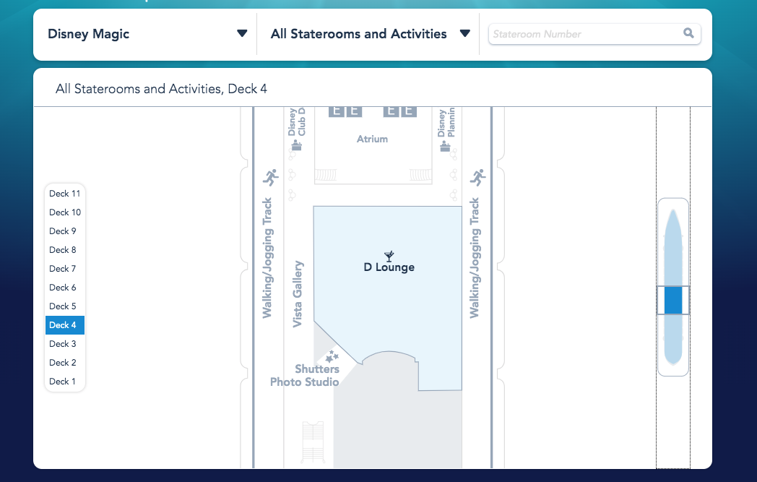The width and height of the screenshot is (757, 482).
Task: Switch to Deck 11
Action: tap(65, 194)
